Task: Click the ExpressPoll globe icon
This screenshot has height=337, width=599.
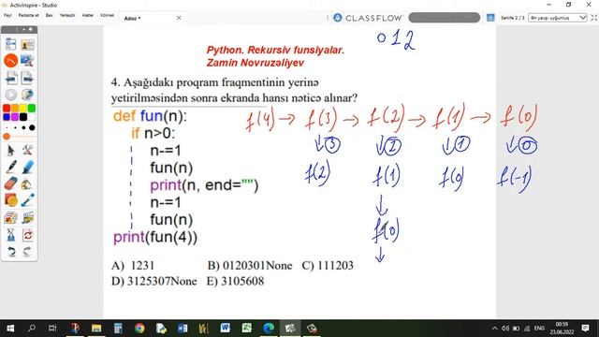Action: coord(27,95)
